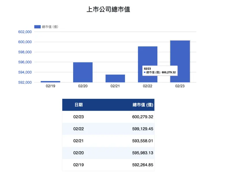Click the 02/20 date table cell

click(x=79, y=153)
